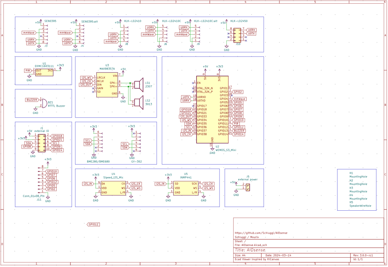Screen dimensions: 388x267
Task: Click the stray GPIO11 label below the sheets
Action: point(93,225)
